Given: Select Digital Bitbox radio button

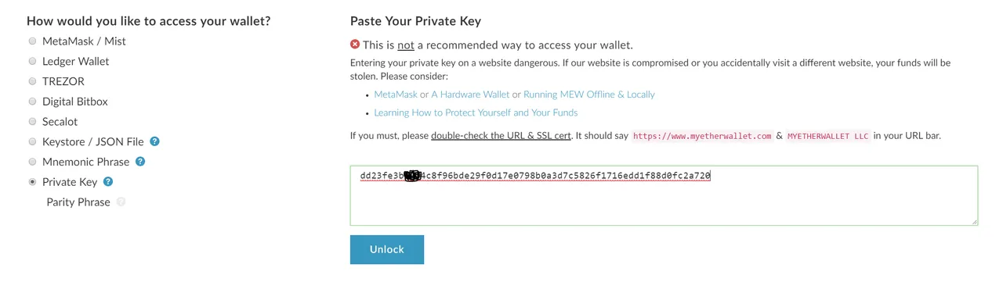Looking at the screenshot, I should pyautogui.click(x=32, y=102).
